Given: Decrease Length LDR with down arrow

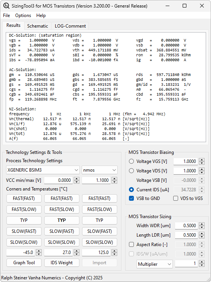Looking at the screenshot, I should (x=202, y=237).
